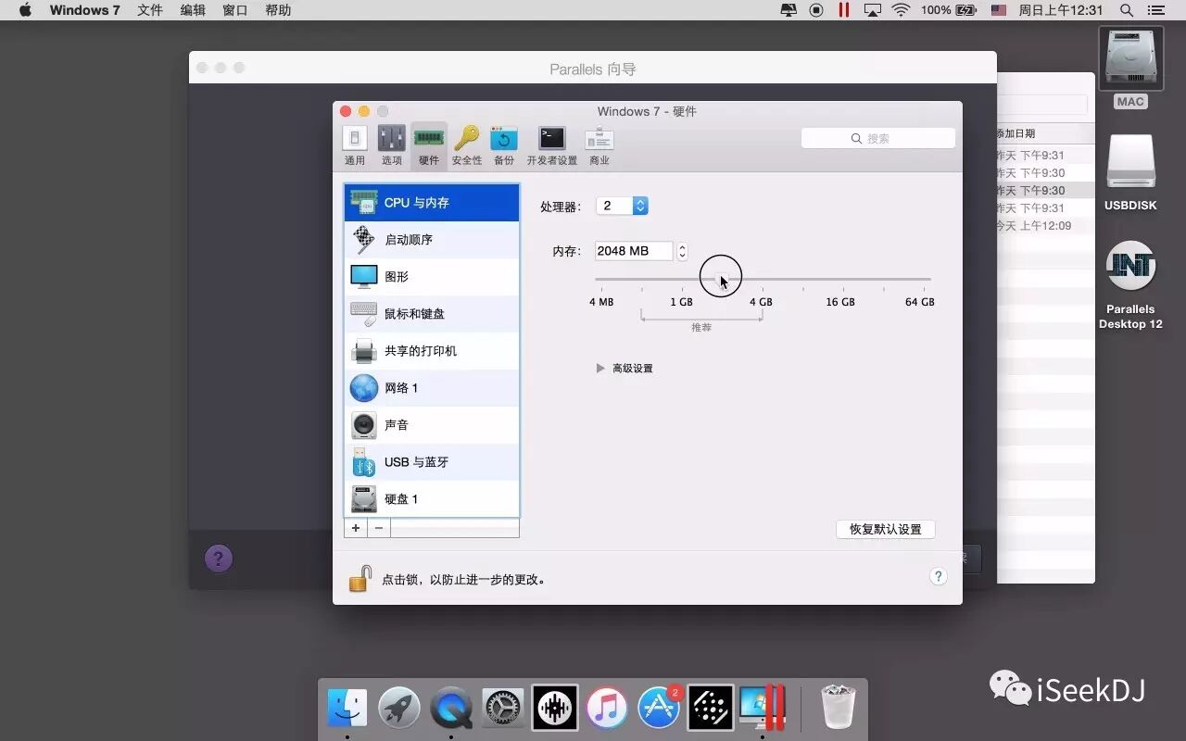Remove selected hardware with minus button

coord(379,528)
